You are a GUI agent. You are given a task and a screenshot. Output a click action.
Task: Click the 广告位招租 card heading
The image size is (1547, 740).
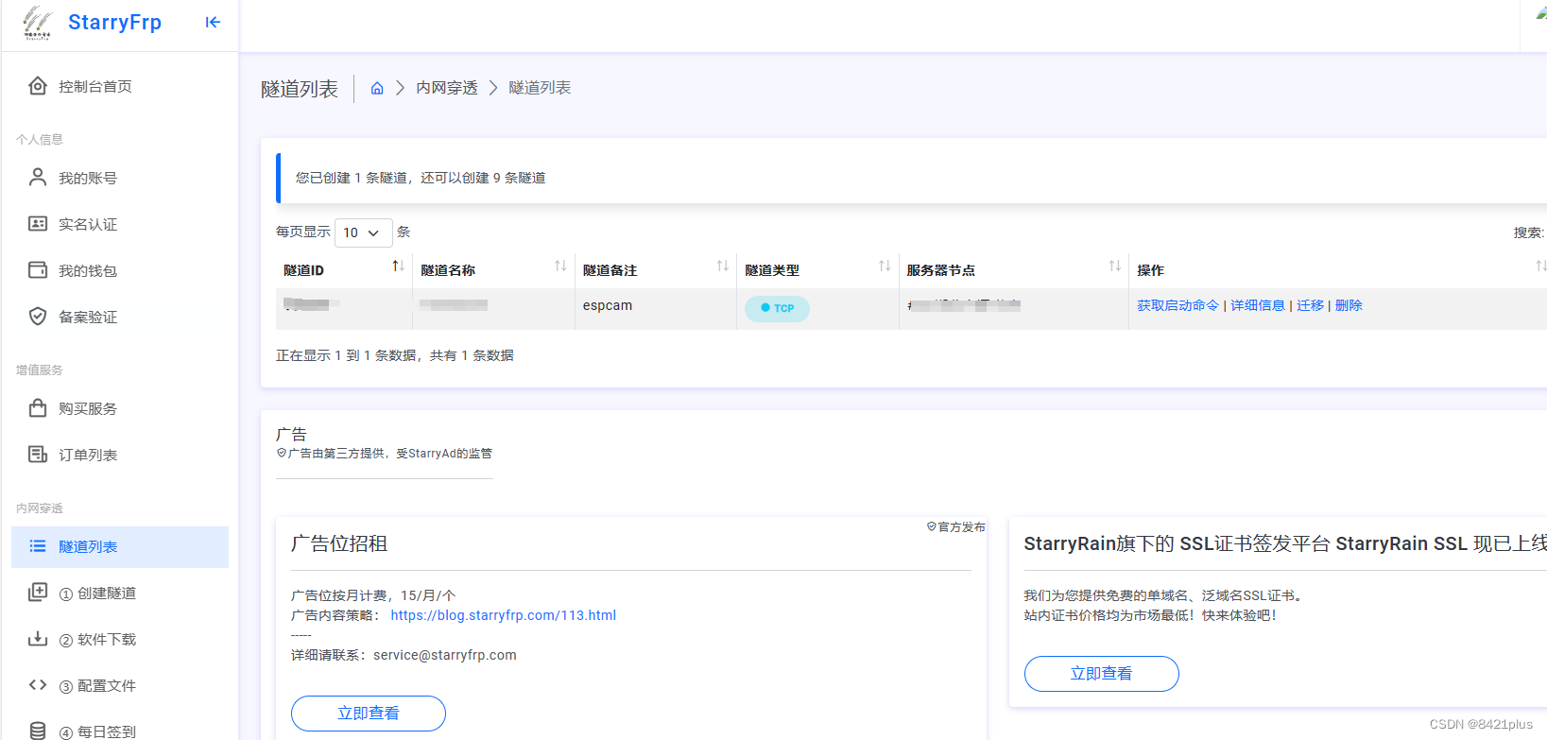pos(339,543)
